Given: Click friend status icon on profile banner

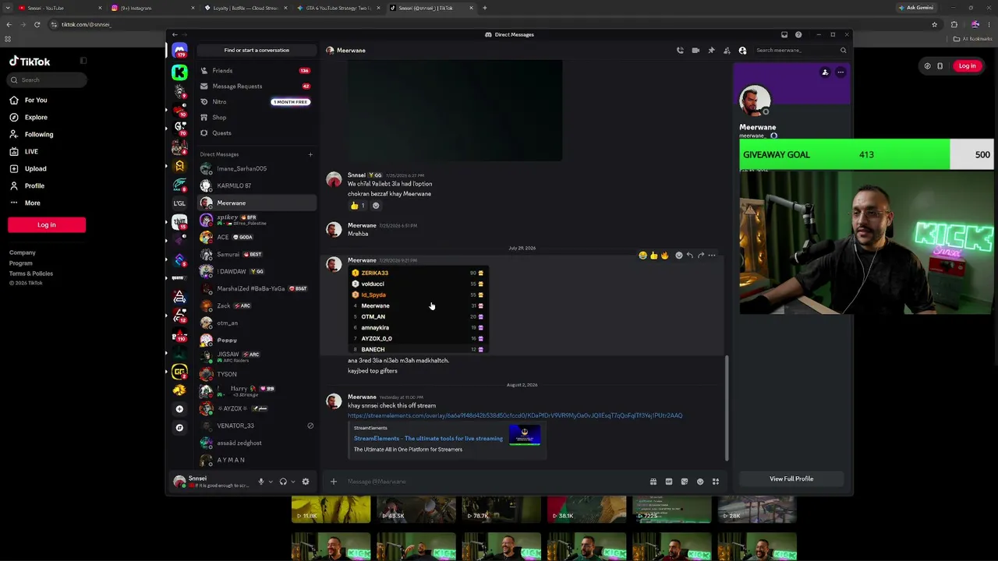Looking at the screenshot, I should (x=825, y=72).
